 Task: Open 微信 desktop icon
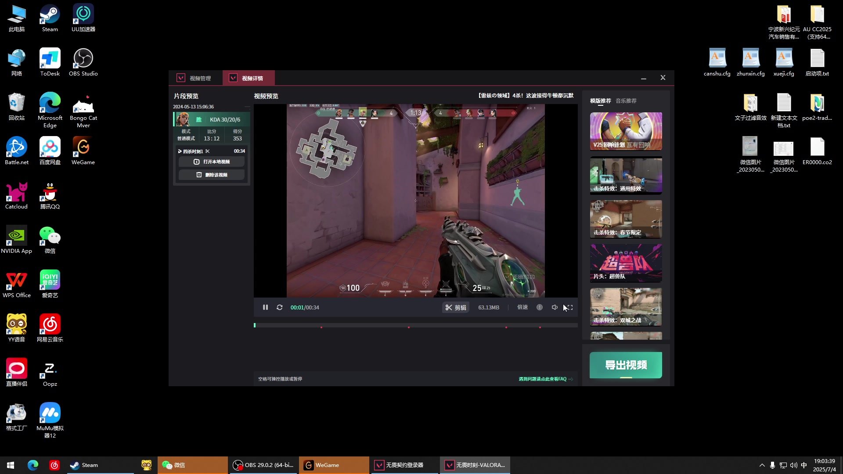pyautogui.click(x=50, y=240)
